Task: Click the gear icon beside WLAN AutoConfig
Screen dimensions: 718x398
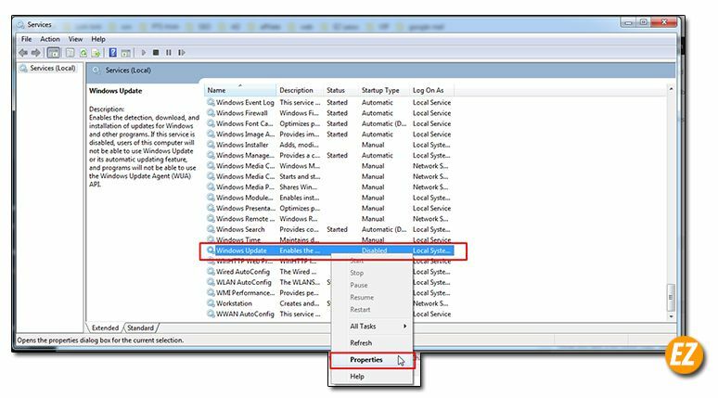Action: coord(211,282)
